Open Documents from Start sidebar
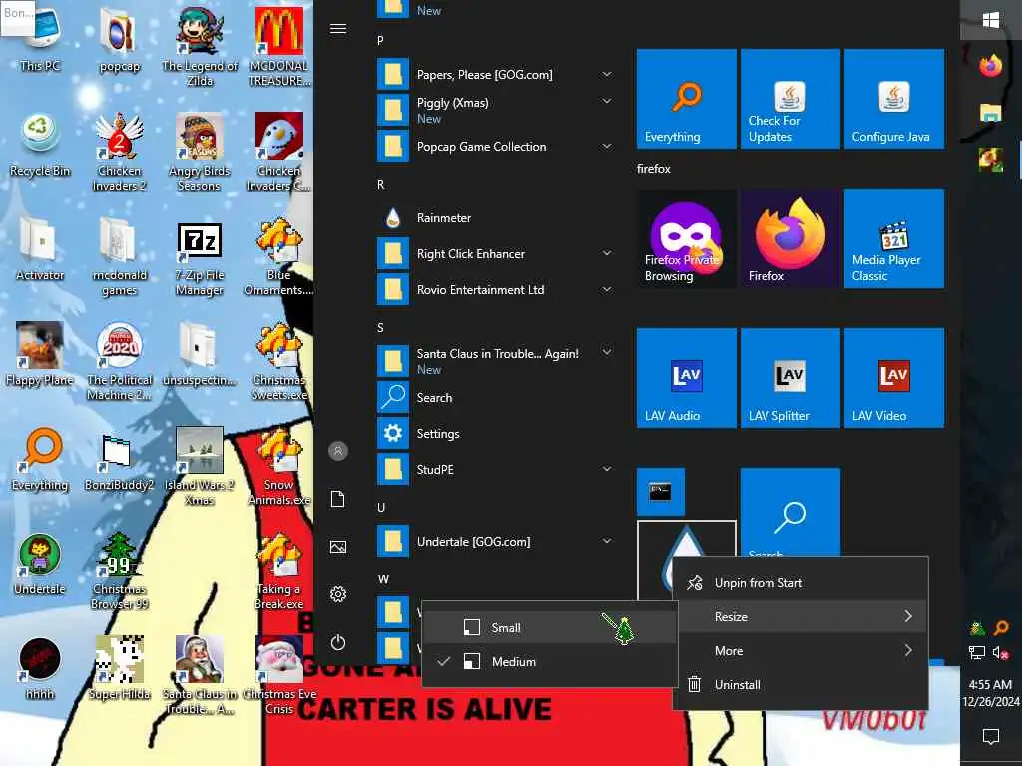The width and height of the screenshot is (1022, 766). pyautogui.click(x=338, y=499)
